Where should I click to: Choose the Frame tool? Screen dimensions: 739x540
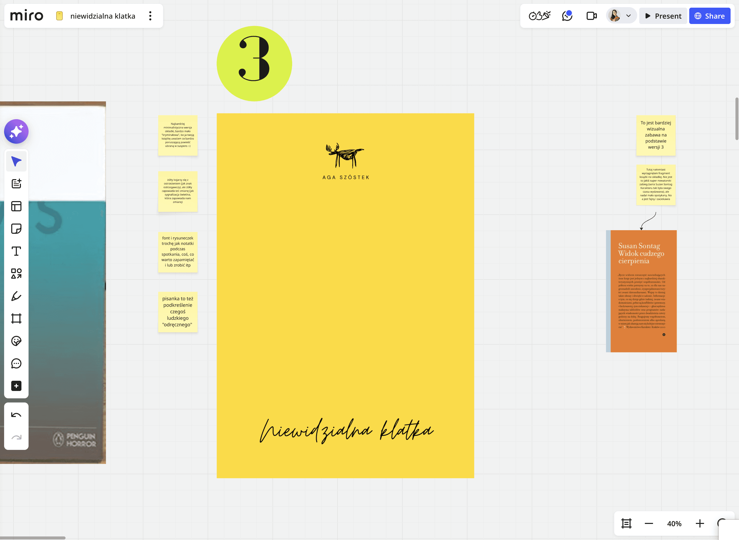pos(16,318)
